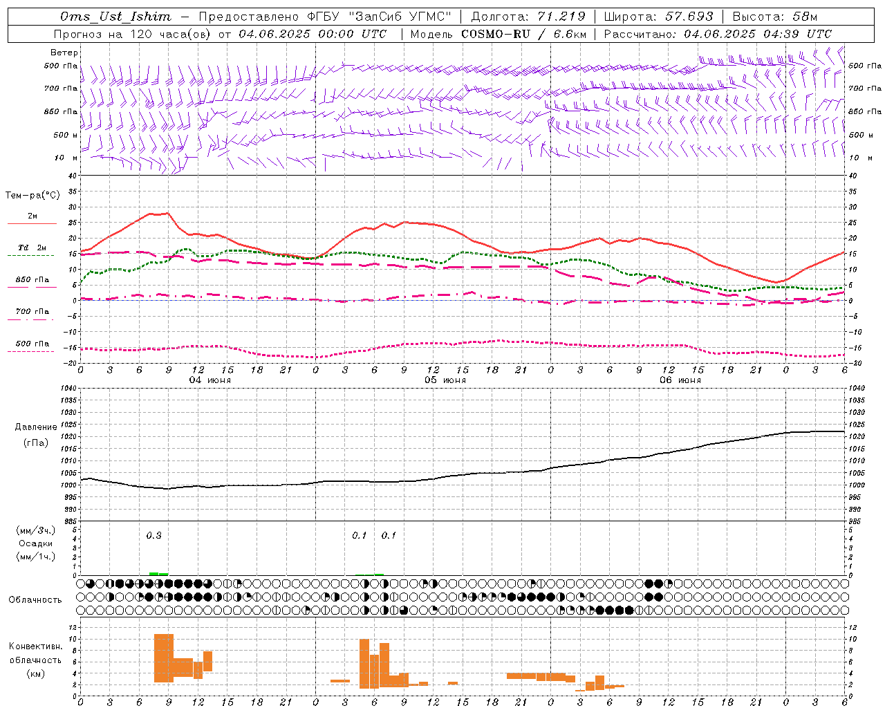Click the Давление panel label
The width and height of the screenshot is (885, 708).
click(x=36, y=427)
